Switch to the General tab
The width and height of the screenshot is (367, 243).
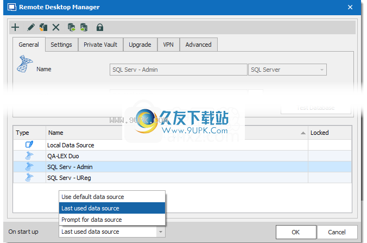coord(29,45)
